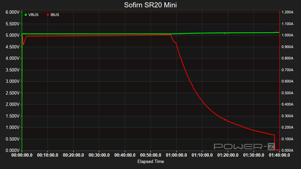Viewport: 301px width, 169px height.
Task: Click the 4.500V voltage axis label
Action: tap(12, 47)
